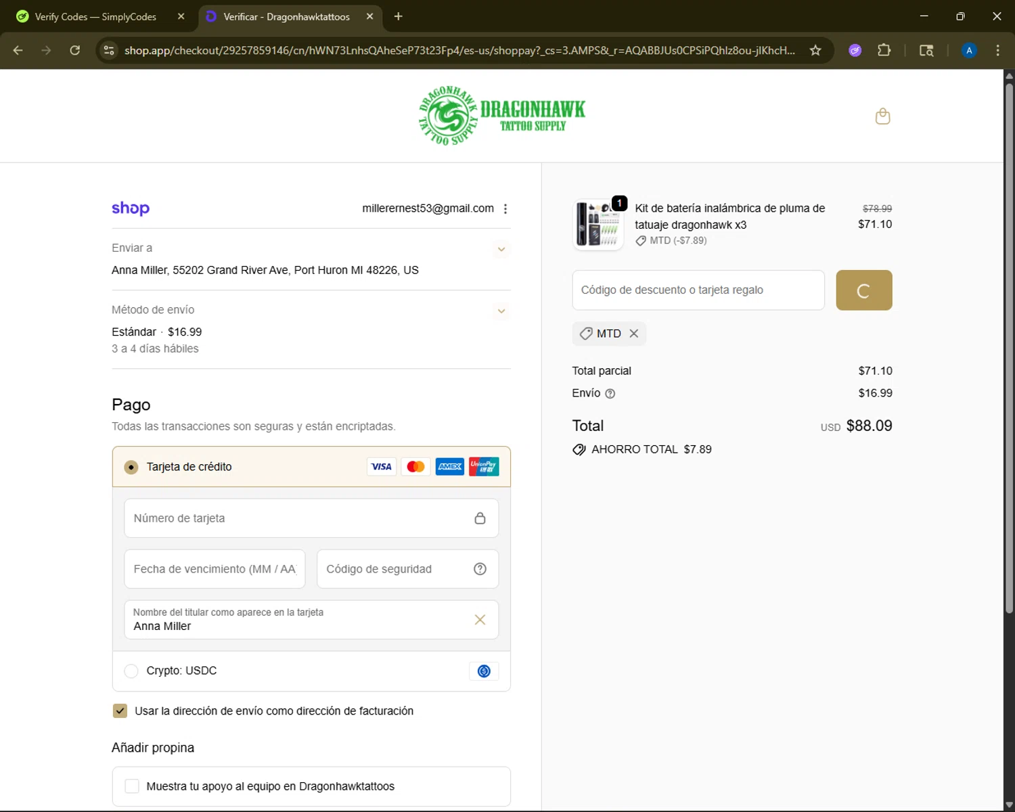Screen dimensions: 1015x812
Task: Click the AHORRO TOTAL $7.89 text
Action: tap(652, 449)
